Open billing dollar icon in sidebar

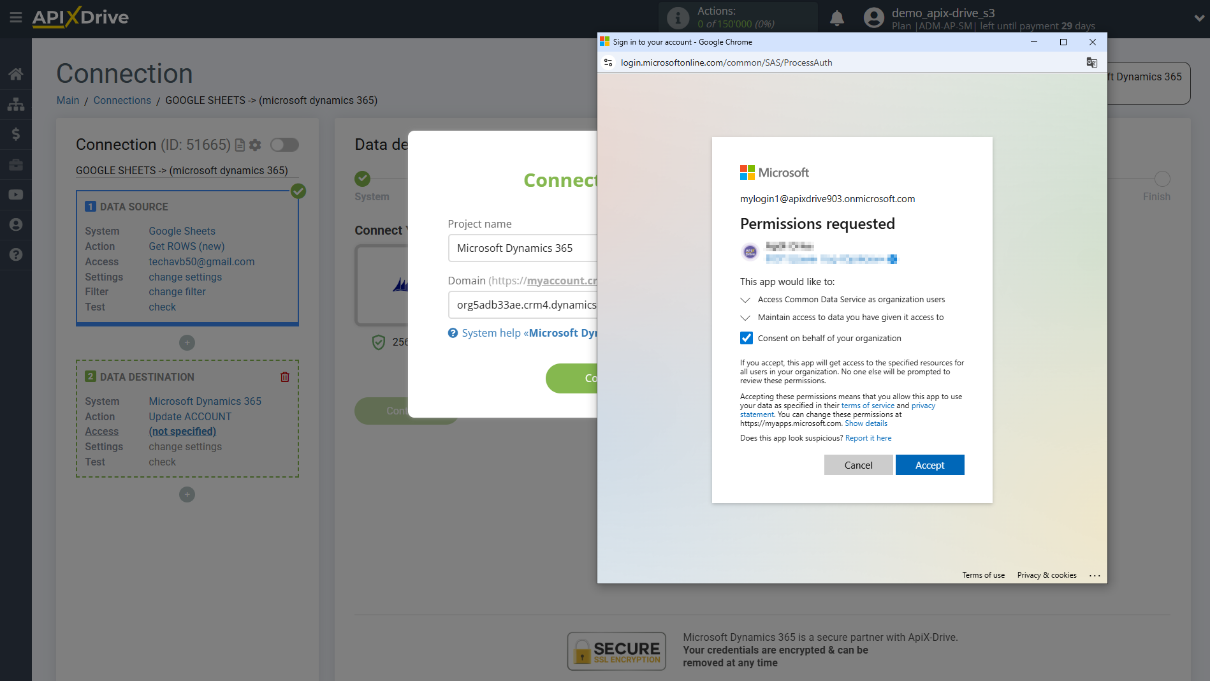tap(16, 134)
